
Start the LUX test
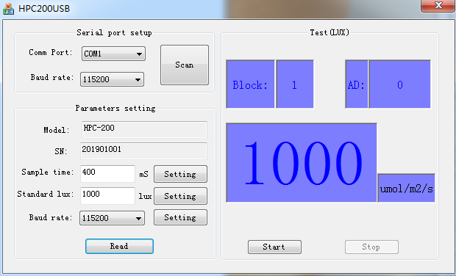click(x=274, y=247)
